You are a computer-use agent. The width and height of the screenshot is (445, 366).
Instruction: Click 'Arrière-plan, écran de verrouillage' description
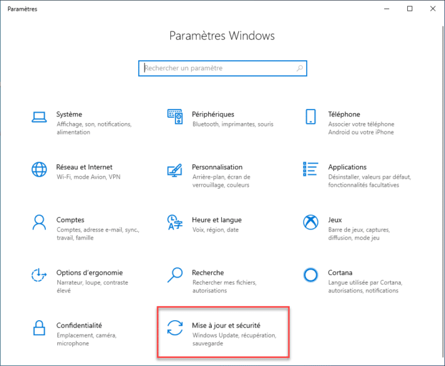pos(221,181)
